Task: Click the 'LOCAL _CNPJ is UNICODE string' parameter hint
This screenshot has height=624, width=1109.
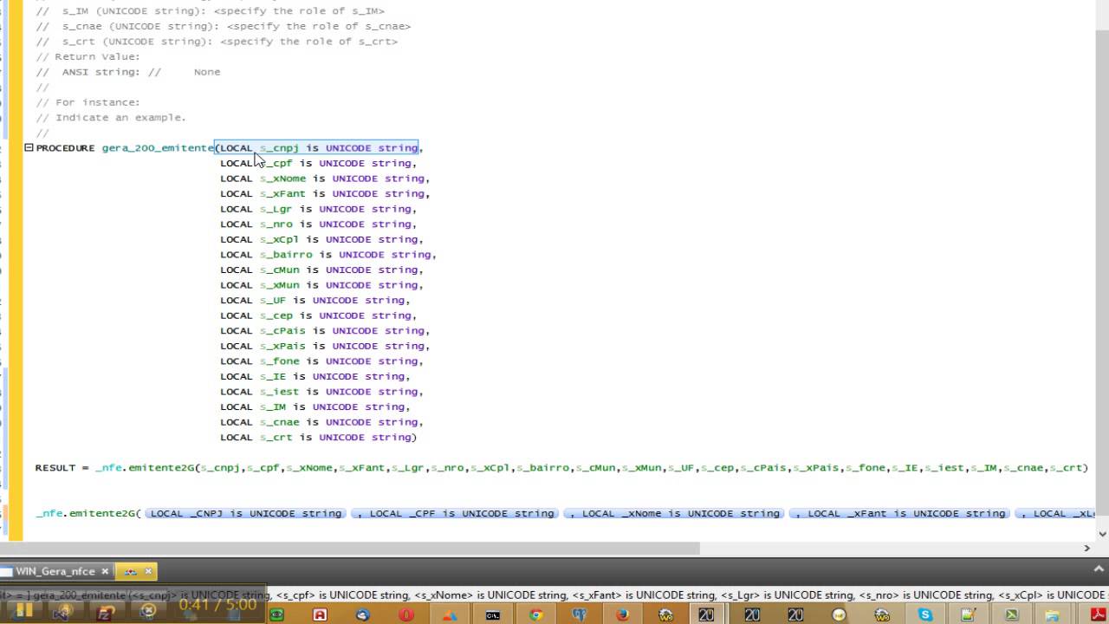Action: pos(246,513)
